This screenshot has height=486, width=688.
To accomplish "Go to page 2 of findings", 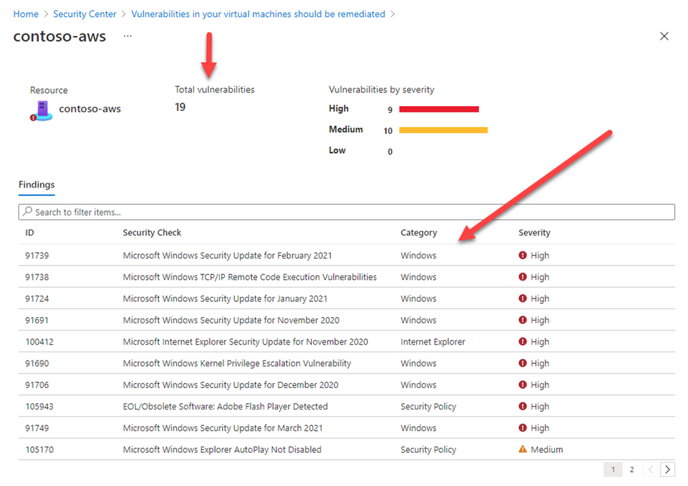I will click(x=631, y=469).
